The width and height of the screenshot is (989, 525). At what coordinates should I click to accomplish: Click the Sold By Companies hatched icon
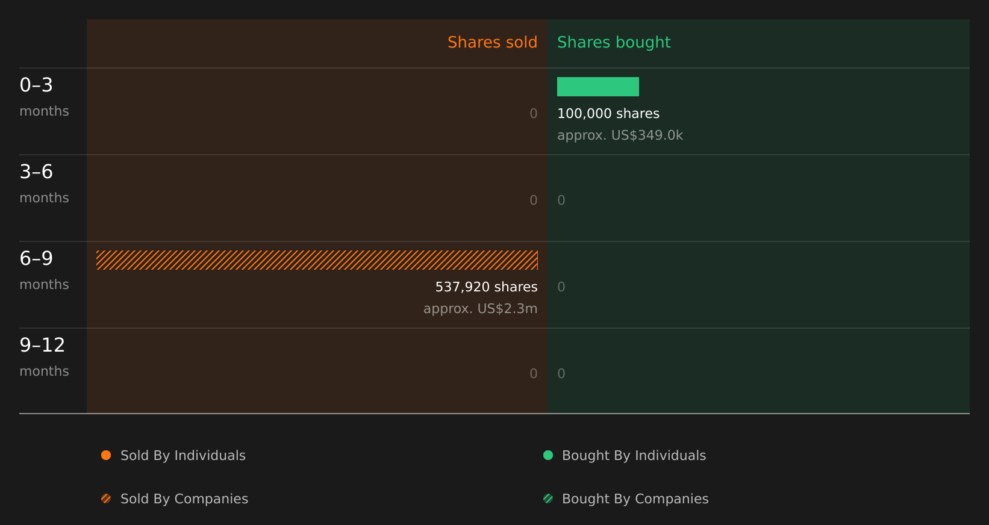click(x=106, y=499)
